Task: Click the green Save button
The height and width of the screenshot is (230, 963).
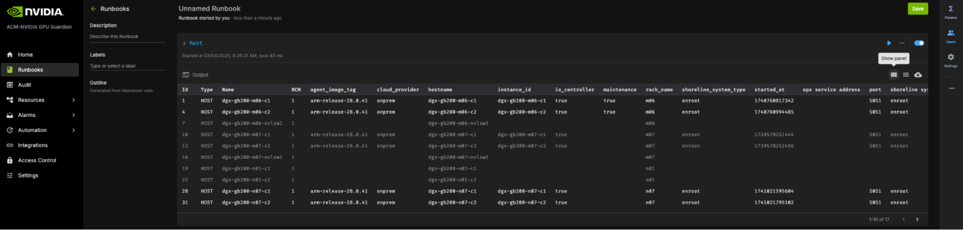Action: pyautogui.click(x=917, y=9)
